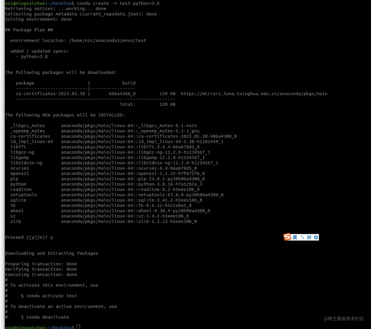Click the line 'Retrieving notices: ...working... done'
The height and width of the screenshot is (329, 371).
pyautogui.click(x=56, y=9)
